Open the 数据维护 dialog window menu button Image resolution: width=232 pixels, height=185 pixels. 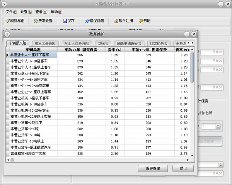click(7, 34)
